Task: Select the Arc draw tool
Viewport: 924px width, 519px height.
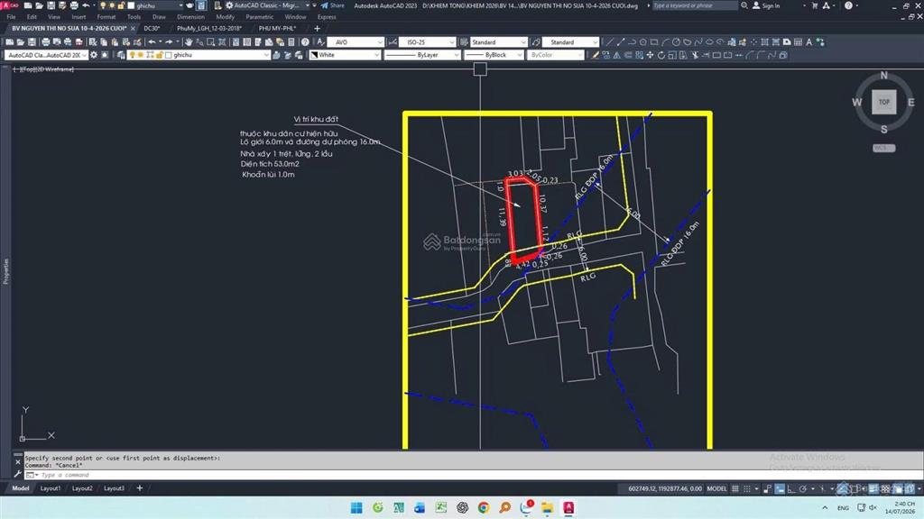Action: tap(665, 42)
